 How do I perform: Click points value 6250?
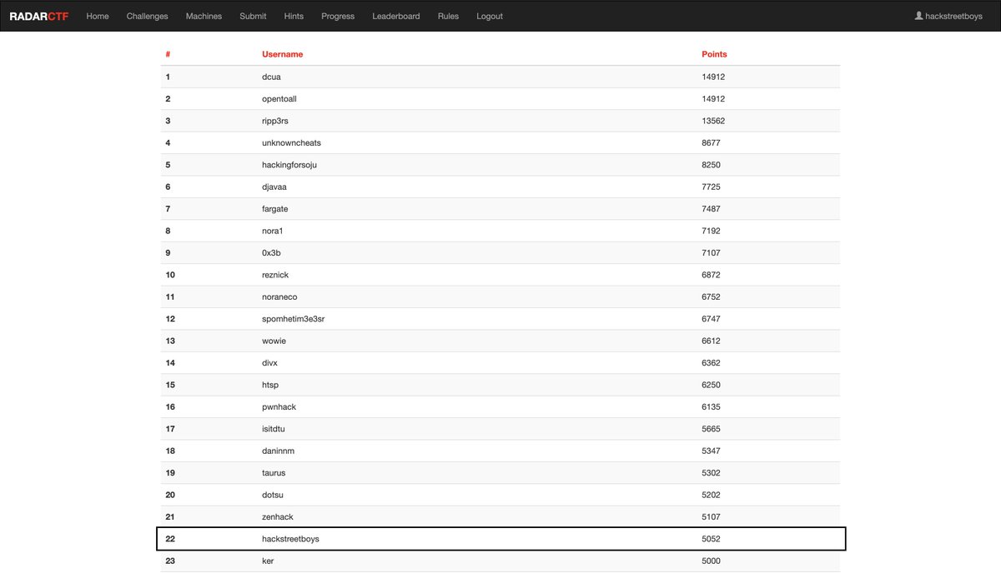[x=712, y=385]
